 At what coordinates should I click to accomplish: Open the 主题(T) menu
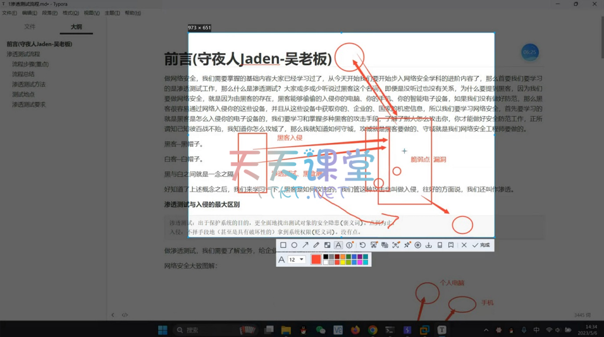pos(111,13)
